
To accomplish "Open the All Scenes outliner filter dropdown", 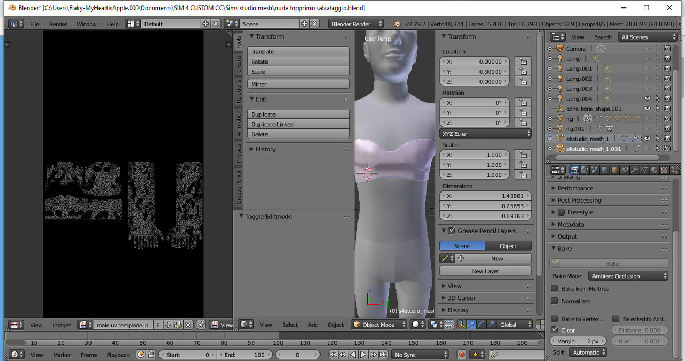I will coord(648,37).
